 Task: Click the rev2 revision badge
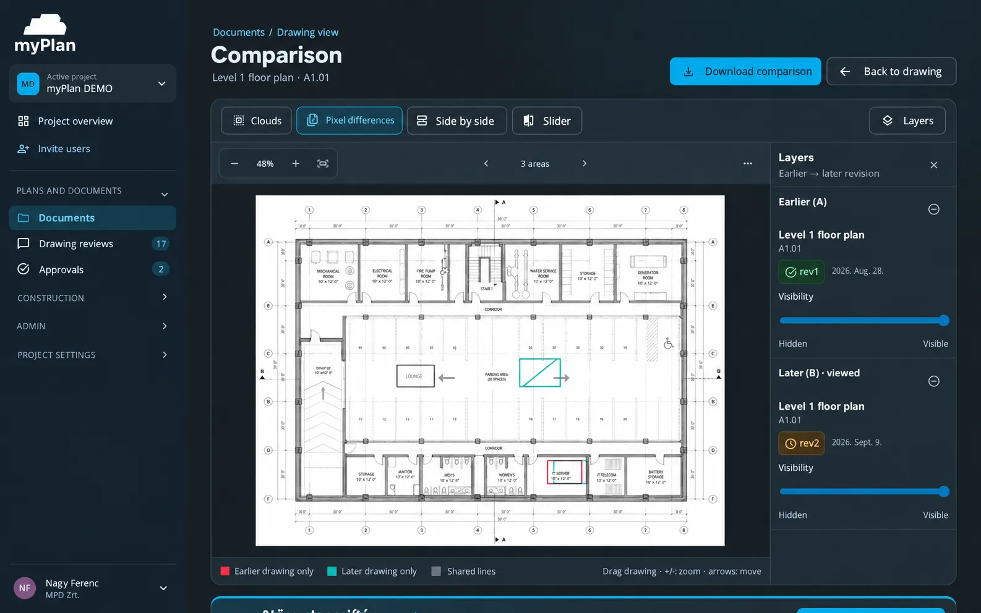click(802, 443)
